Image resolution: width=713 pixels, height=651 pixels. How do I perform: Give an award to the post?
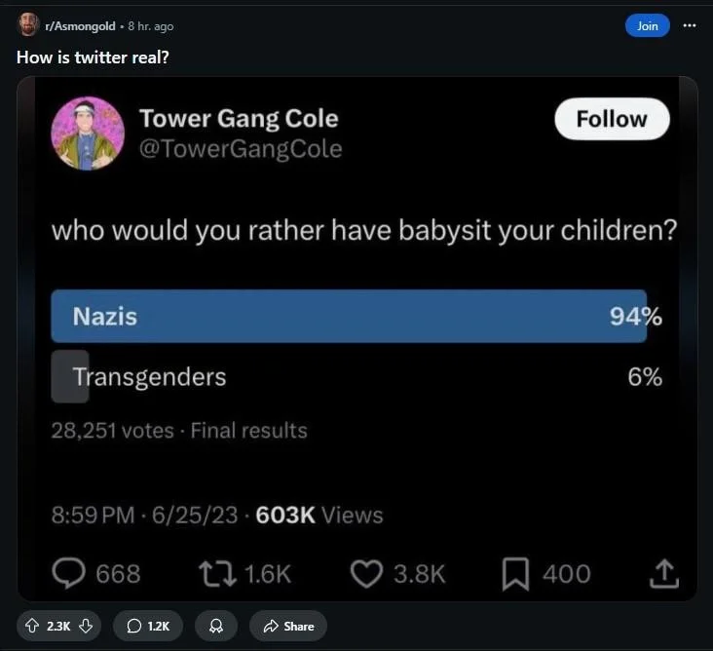(x=215, y=626)
